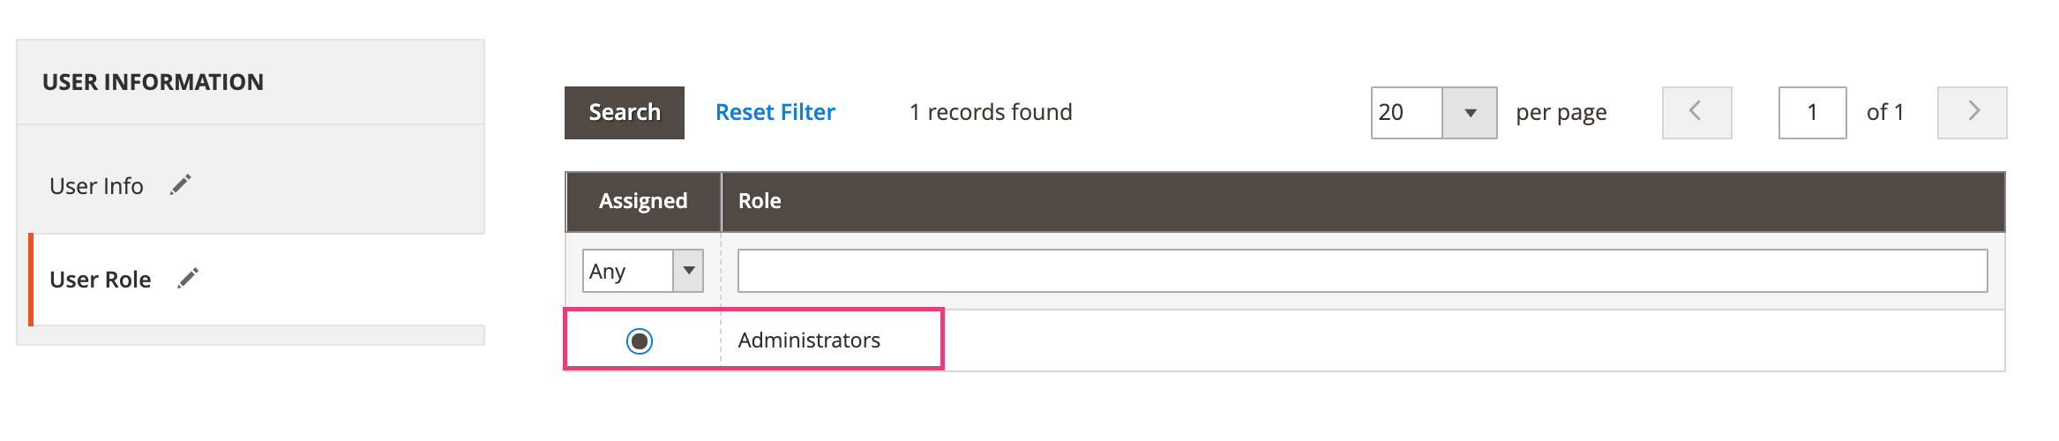Click the per page label
The height and width of the screenshot is (441, 2059).
point(1561,113)
